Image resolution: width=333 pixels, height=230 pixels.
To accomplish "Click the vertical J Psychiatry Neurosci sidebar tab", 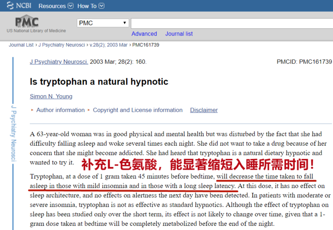I will tap(13, 132).
